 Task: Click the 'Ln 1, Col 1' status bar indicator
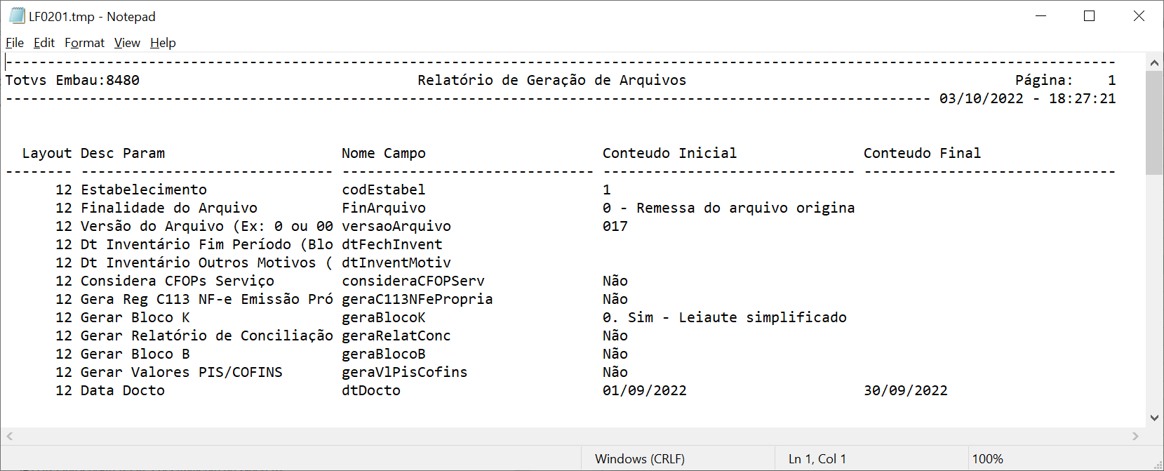pos(817,459)
